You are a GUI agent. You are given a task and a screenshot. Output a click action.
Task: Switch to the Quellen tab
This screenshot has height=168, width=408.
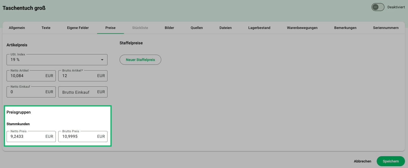[x=197, y=28]
